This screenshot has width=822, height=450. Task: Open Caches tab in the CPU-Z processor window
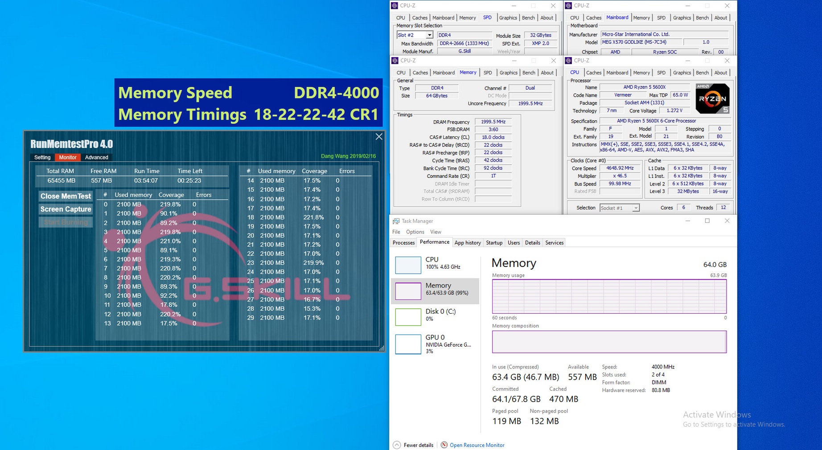(593, 73)
